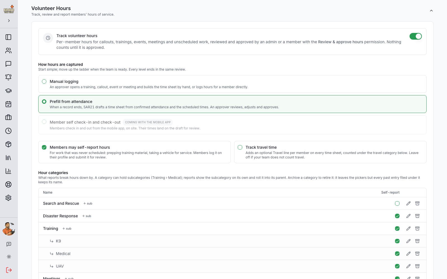Click the Bravo SAR team logo
The image size is (447, 279).
pos(9,9)
